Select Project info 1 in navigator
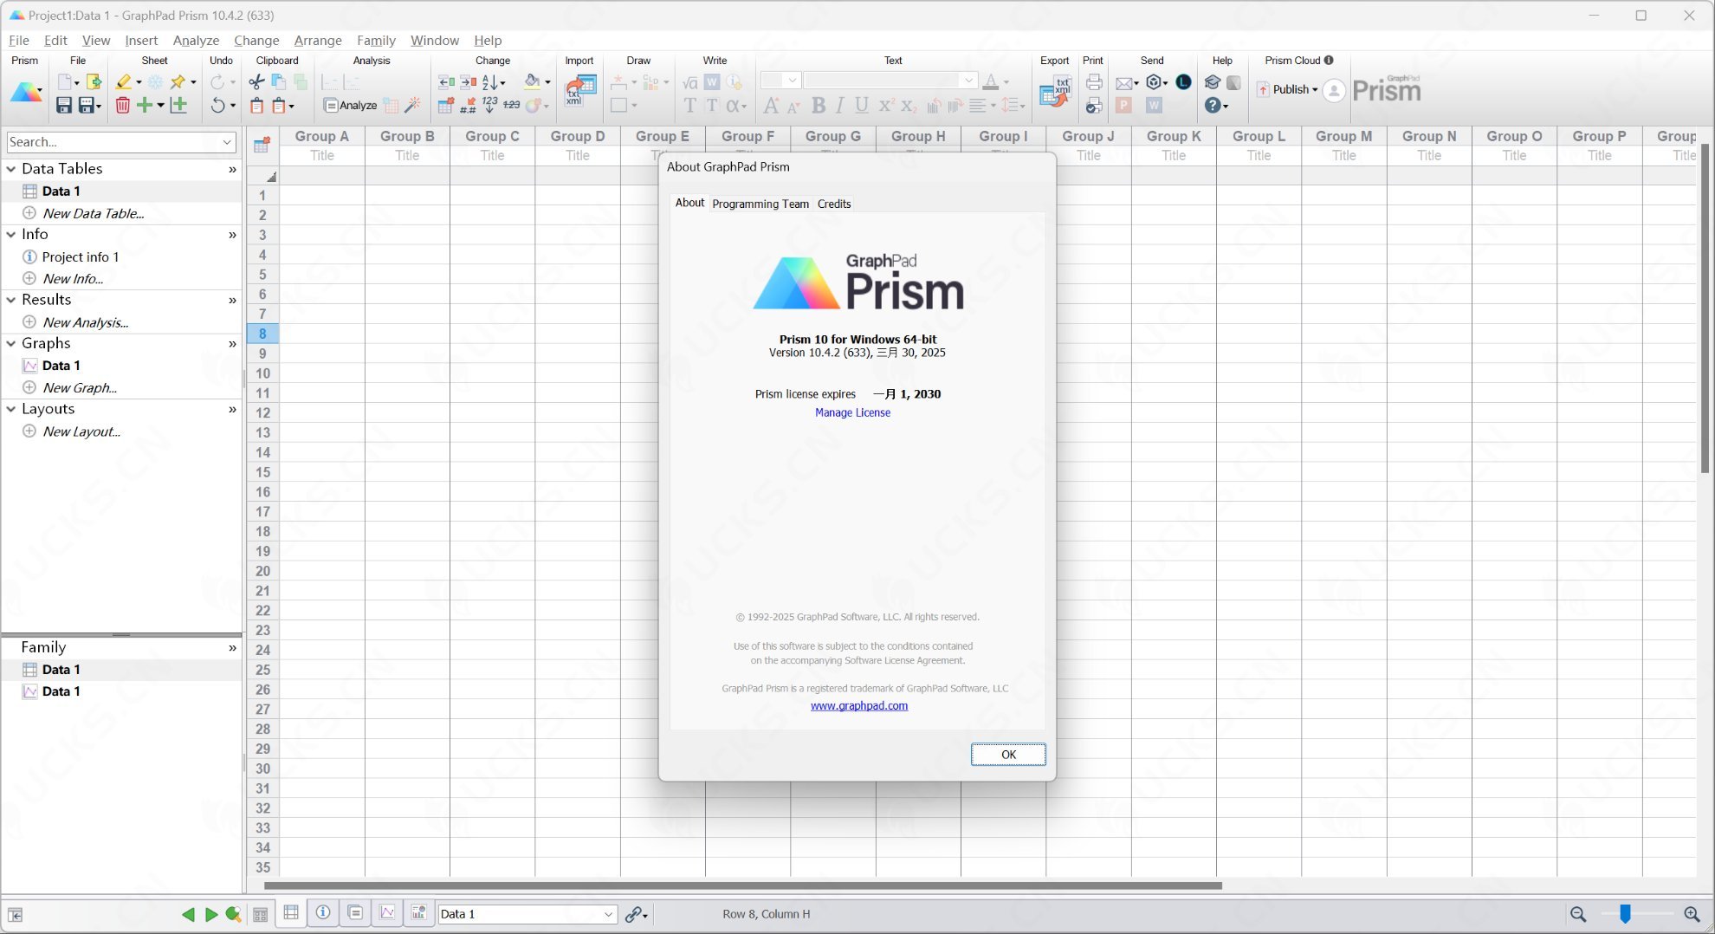The image size is (1715, 934). pos(81,257)
